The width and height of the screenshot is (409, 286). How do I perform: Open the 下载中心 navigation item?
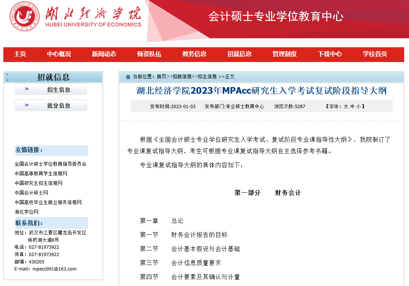329,54
